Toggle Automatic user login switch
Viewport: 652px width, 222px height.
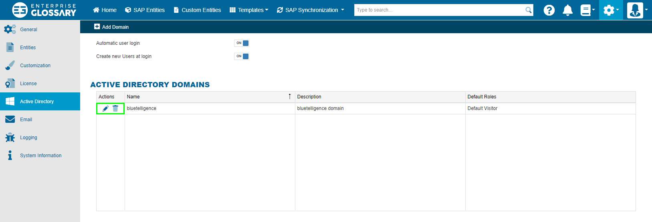(242, 43)
